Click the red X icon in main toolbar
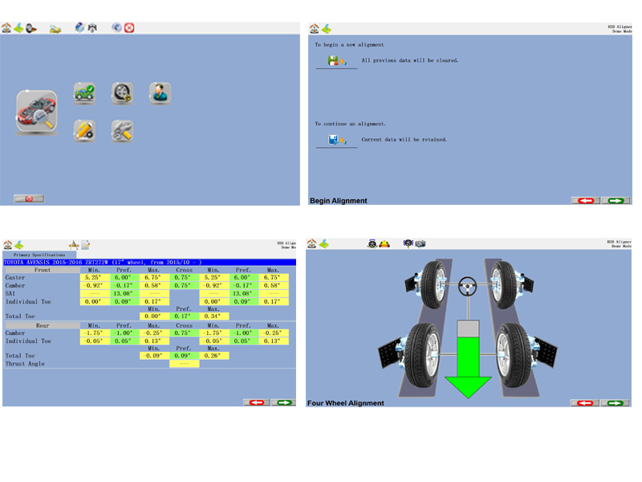642x482 pixels. 129,27
